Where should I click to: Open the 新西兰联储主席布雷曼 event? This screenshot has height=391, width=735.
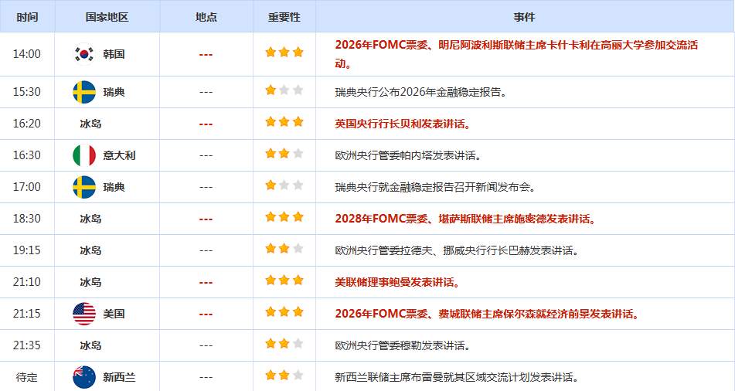(457, 377)
